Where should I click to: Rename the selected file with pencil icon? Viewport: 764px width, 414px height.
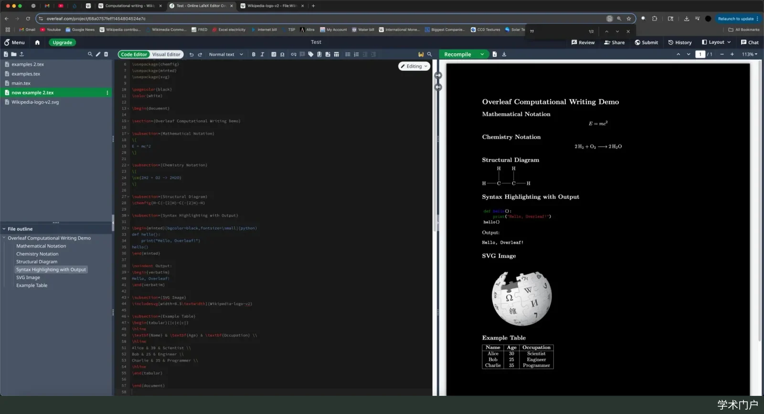(x=98, y=54)
